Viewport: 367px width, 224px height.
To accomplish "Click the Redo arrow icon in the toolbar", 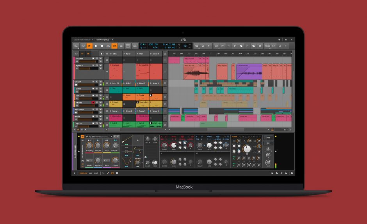I will pyautogui.click(x=228, y=45).
